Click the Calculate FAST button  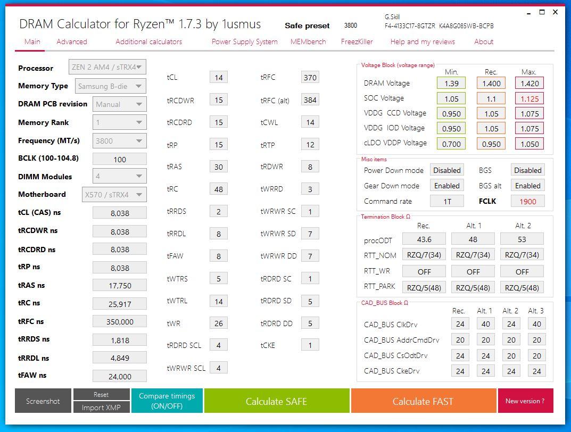pyautogui.click(x=424, y=401)
